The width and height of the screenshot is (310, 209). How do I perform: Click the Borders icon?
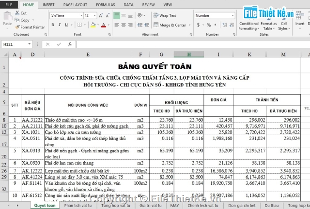pyautogui.click(x=79, y=25)
